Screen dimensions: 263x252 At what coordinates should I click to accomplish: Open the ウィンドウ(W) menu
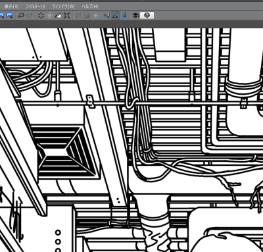point(63,7)
